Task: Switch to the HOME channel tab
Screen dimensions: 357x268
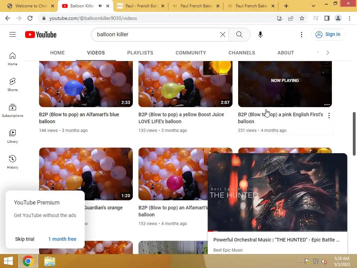Action: click(x=58, y=53)
